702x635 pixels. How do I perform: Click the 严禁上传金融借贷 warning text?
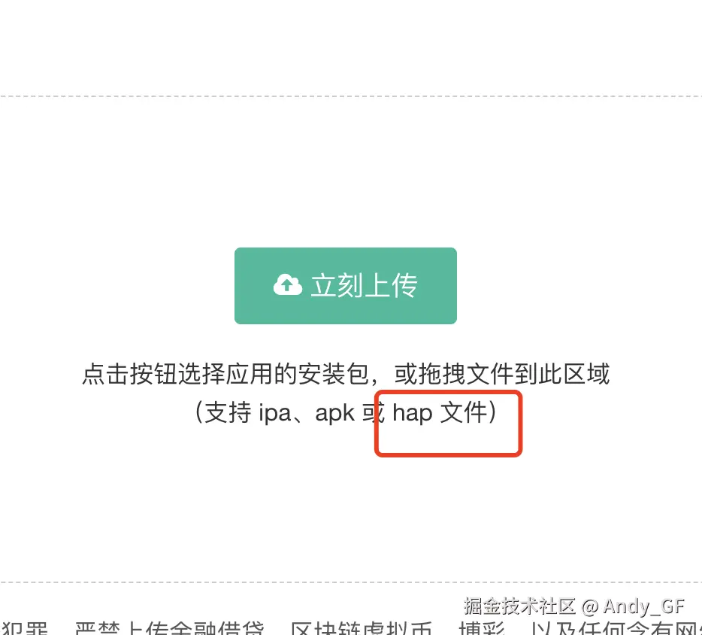click(170, 627)
